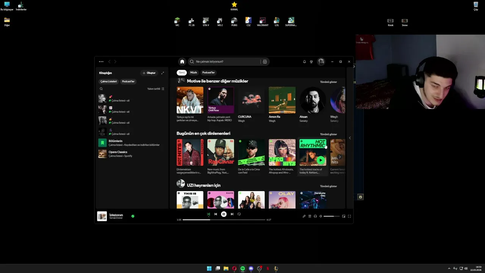Image resolution: width=485 pixels, height=273 pixels.
Task: Expand Kitaplığın library to full view
Action: pos(163,73)
